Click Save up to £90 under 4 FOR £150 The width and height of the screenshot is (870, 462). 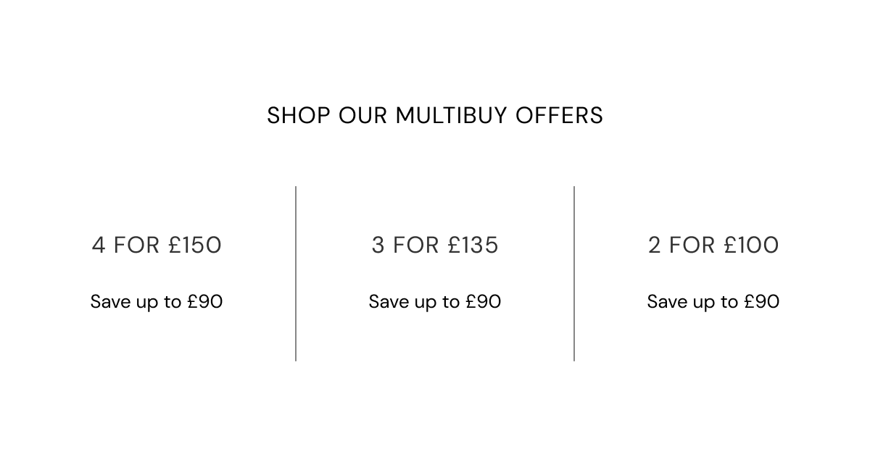pyautogui.click(x=157, y=301)
